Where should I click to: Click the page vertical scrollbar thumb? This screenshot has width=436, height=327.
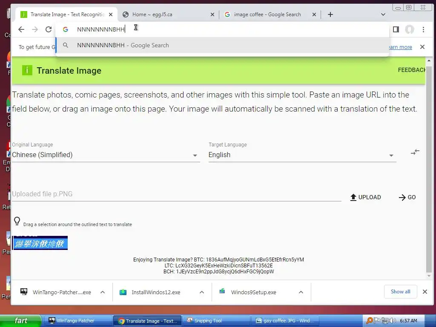(429, 168)
